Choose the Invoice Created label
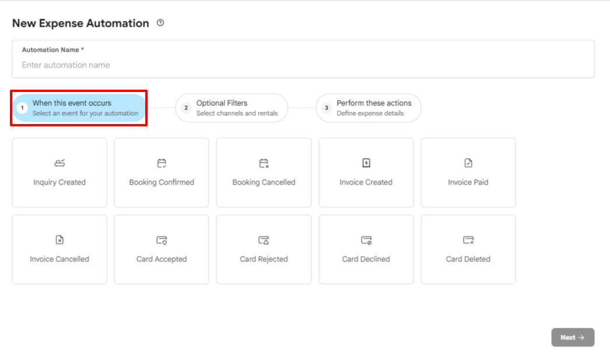Screen dimensions: 610x354 click(x=366, y=182)
